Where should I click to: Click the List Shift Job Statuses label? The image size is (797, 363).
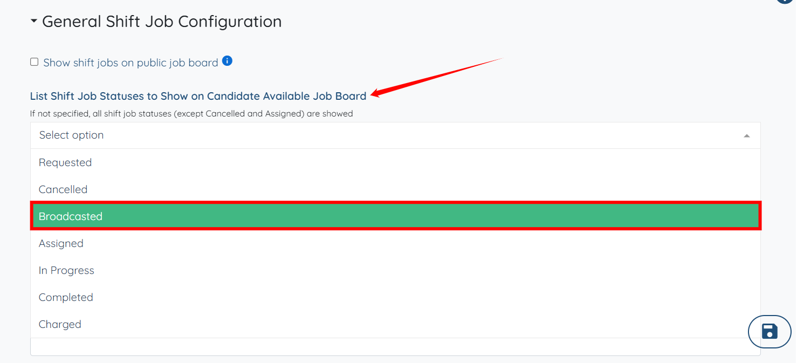(198, 96)
